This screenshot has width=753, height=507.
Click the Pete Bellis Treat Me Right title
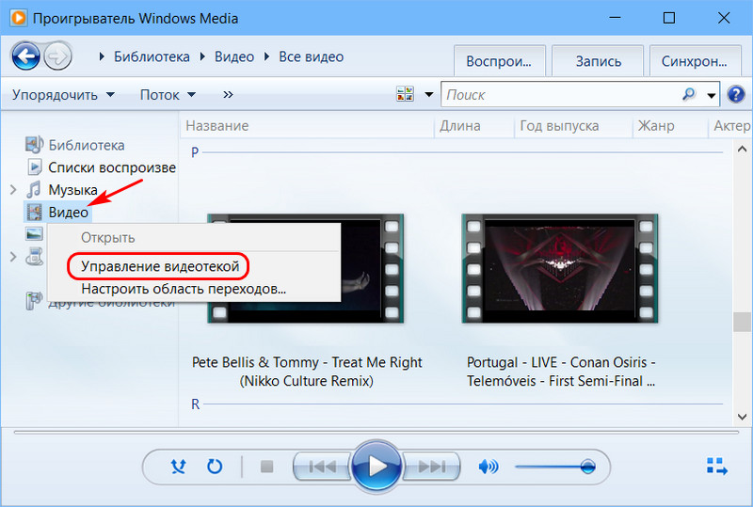point(307,372)
